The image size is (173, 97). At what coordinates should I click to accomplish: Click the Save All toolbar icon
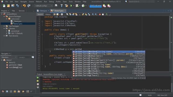17,6
